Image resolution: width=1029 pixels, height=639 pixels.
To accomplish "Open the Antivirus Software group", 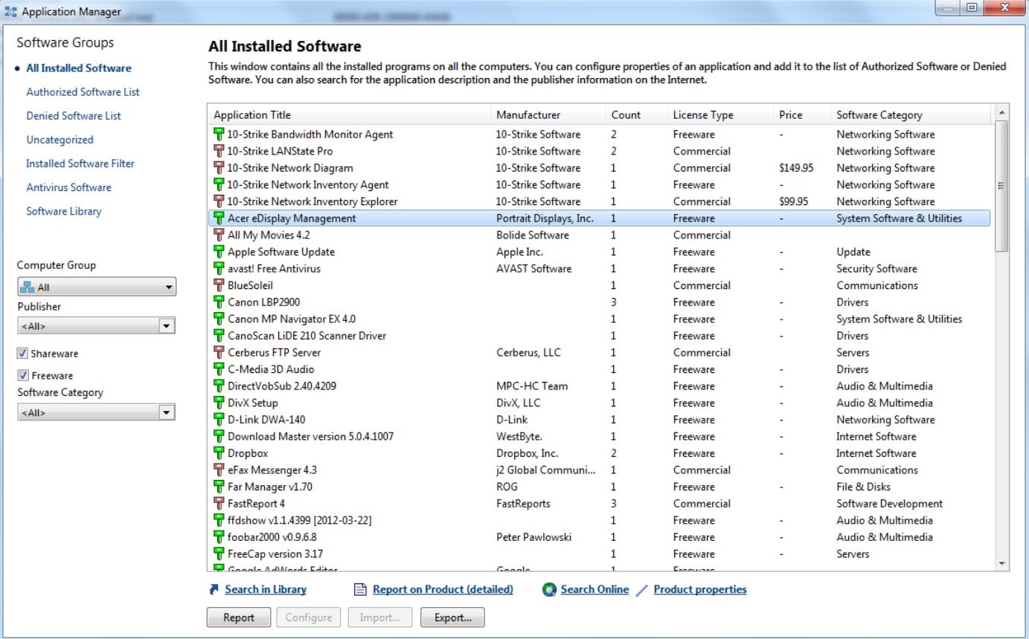I will pyautogui.click(x=68, y=187).
